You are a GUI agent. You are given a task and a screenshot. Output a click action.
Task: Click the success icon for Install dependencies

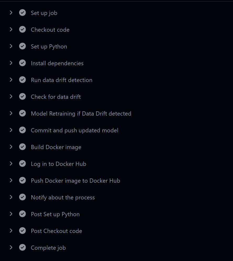tap(23, 63)
